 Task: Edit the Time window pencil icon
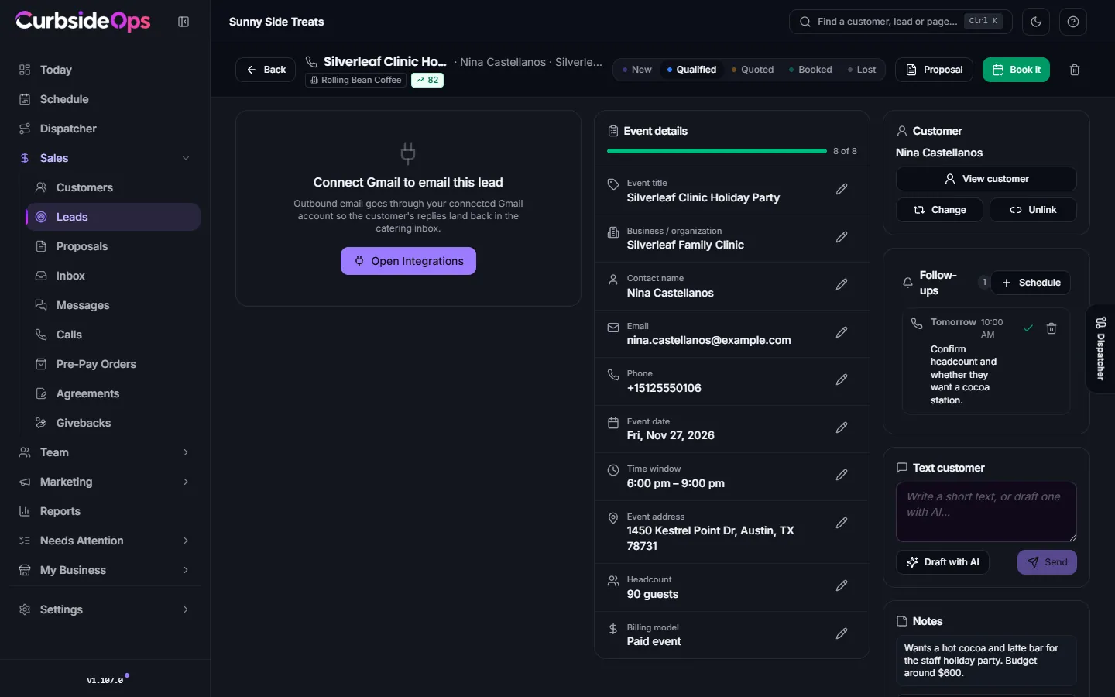[842, 476]
